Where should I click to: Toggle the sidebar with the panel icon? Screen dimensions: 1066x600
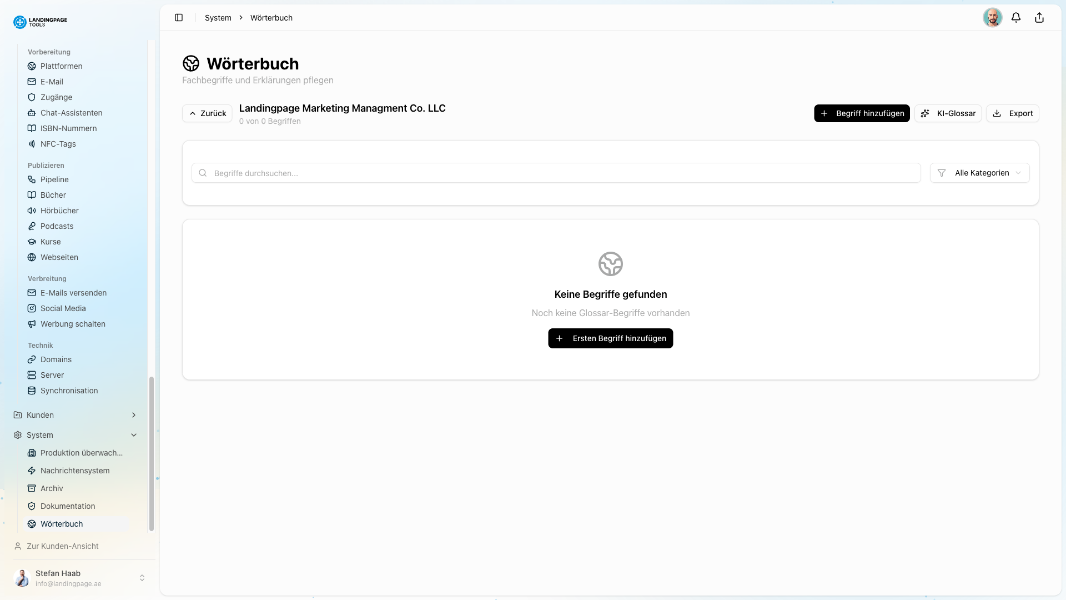point(179,17)
